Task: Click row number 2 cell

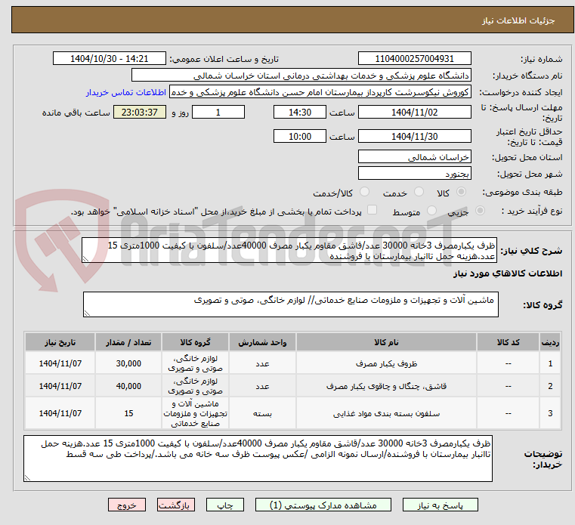Action: 550,386
